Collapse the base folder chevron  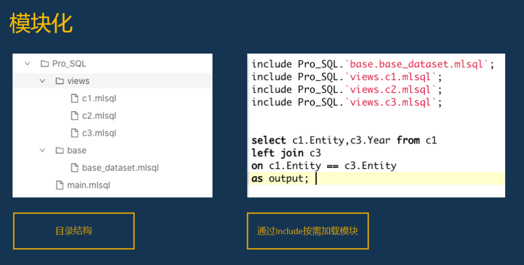(43, 150)
